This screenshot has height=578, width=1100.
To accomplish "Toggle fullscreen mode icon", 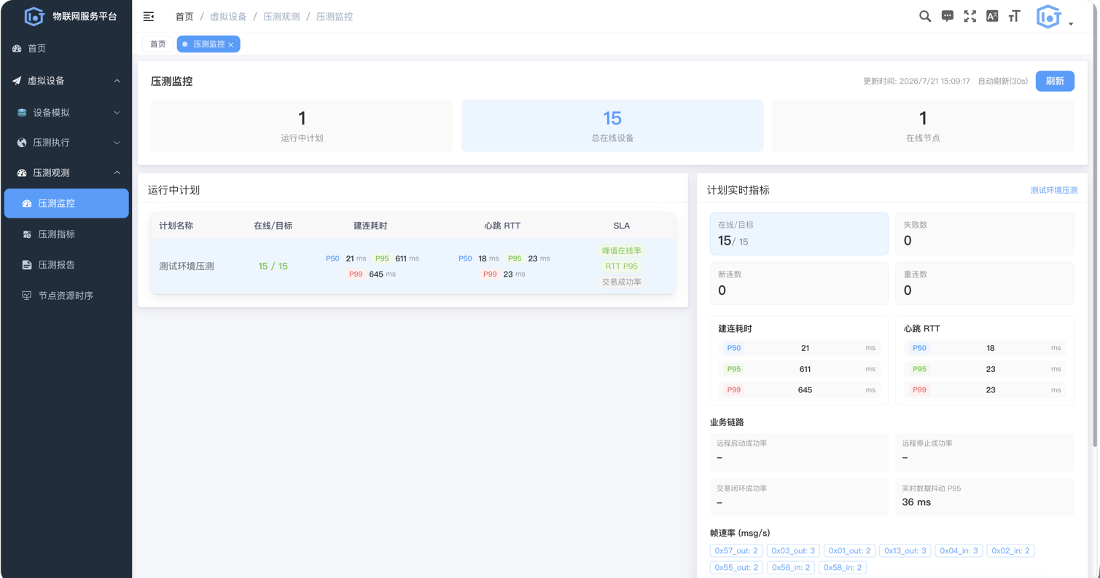I will 970,16.
